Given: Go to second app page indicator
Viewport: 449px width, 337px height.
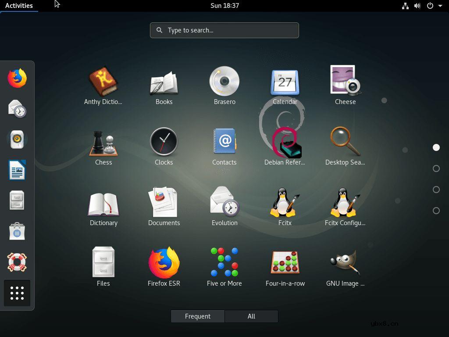Looking at the screenshot, I should (436, 168).
